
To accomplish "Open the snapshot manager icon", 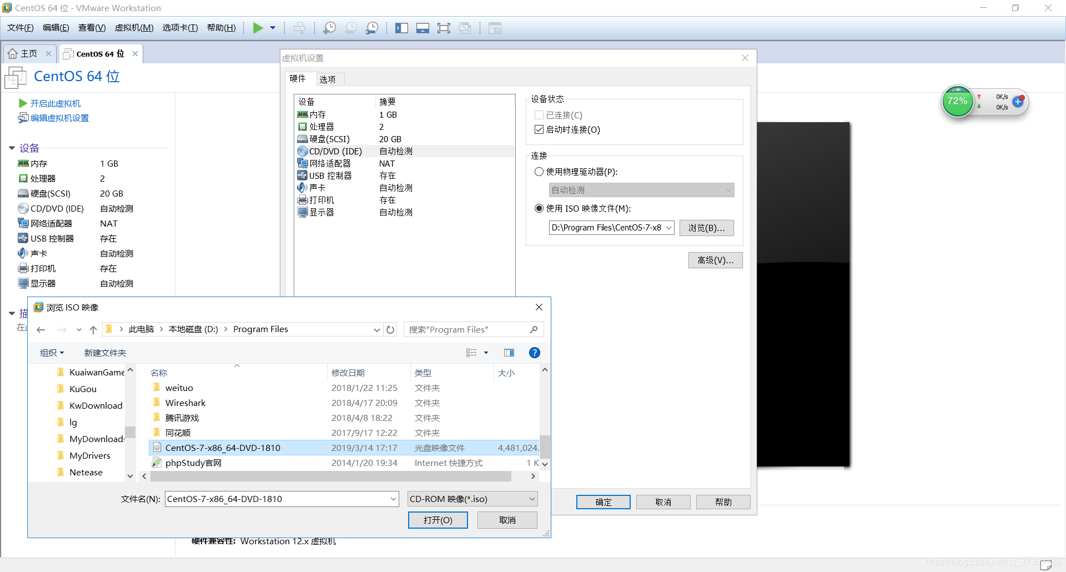I will [x=372, y=28].
